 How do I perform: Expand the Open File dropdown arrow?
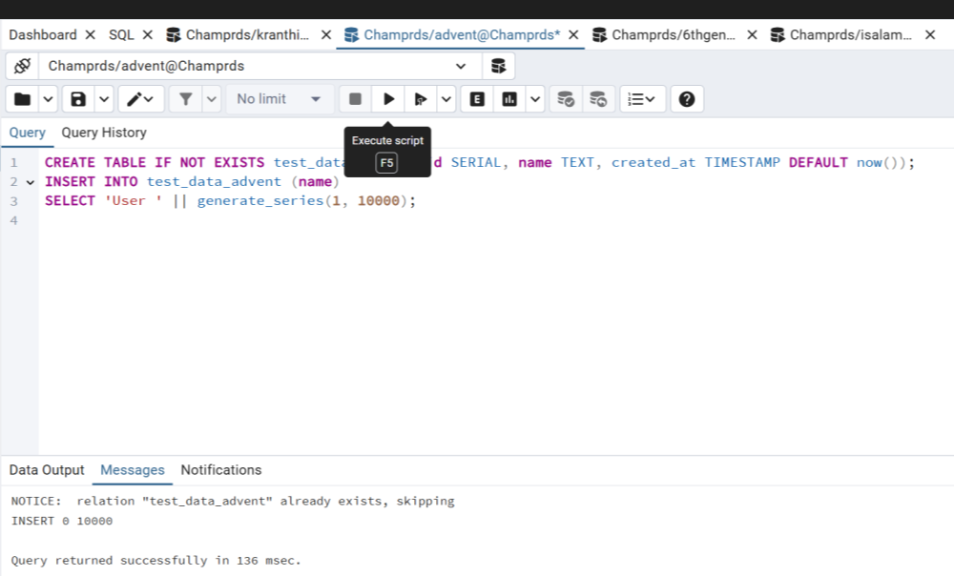point(48,99)
